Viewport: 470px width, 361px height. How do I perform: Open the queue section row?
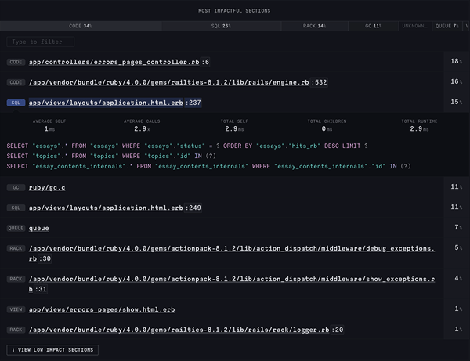[x=38, y=229]
